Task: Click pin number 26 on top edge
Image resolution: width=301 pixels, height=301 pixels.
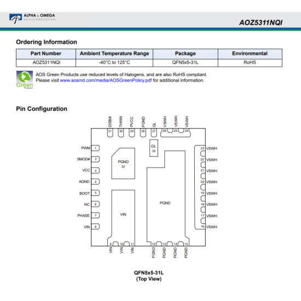Action: 165,131
